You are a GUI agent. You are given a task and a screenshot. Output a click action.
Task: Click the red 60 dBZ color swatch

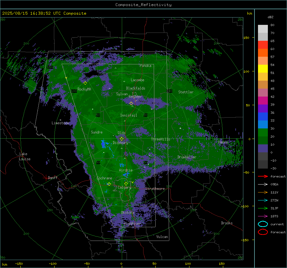pos(263,45)
